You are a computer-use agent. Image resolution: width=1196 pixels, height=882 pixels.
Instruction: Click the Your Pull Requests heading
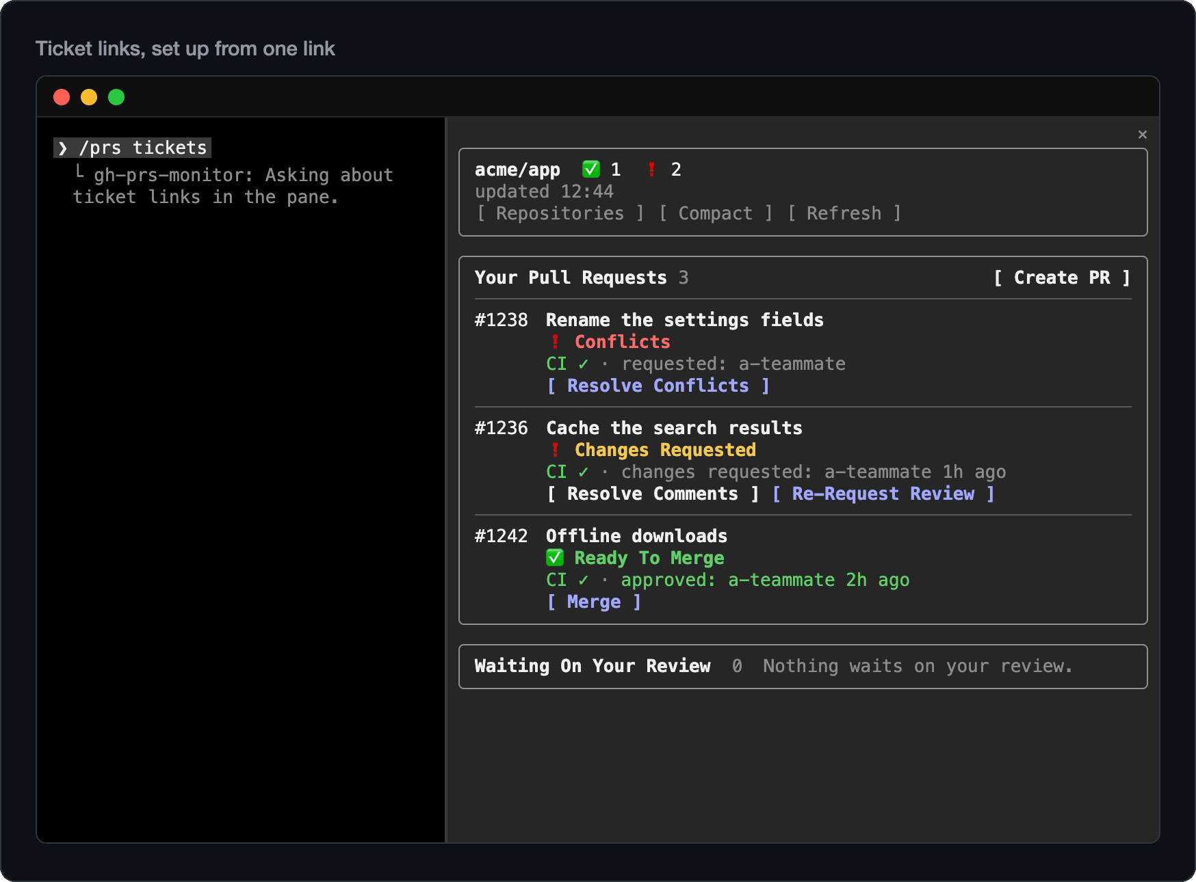(x=571, y=278)
